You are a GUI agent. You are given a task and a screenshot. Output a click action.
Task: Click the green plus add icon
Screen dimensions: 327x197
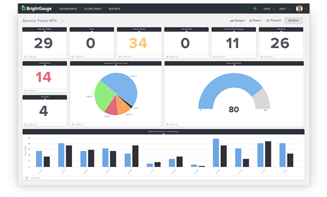pos(255,9)
